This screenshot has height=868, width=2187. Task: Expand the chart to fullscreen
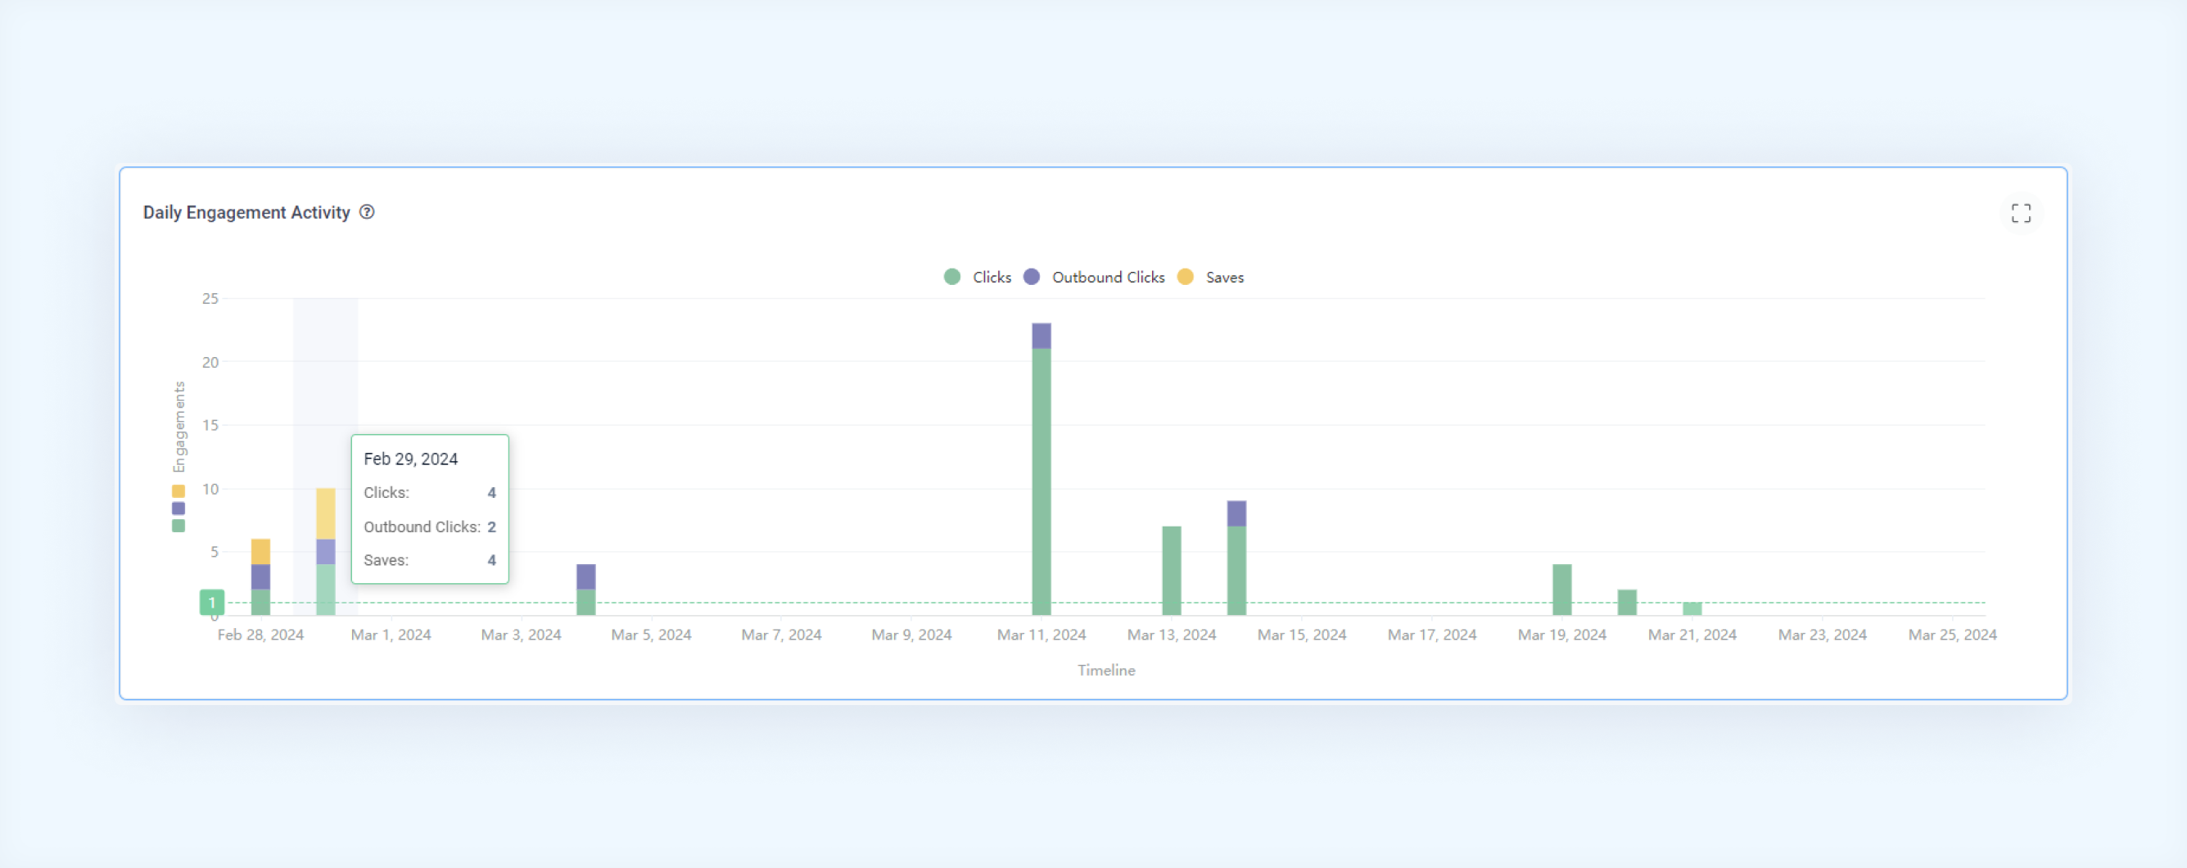pyautogui.click(x=2021, y=213)
